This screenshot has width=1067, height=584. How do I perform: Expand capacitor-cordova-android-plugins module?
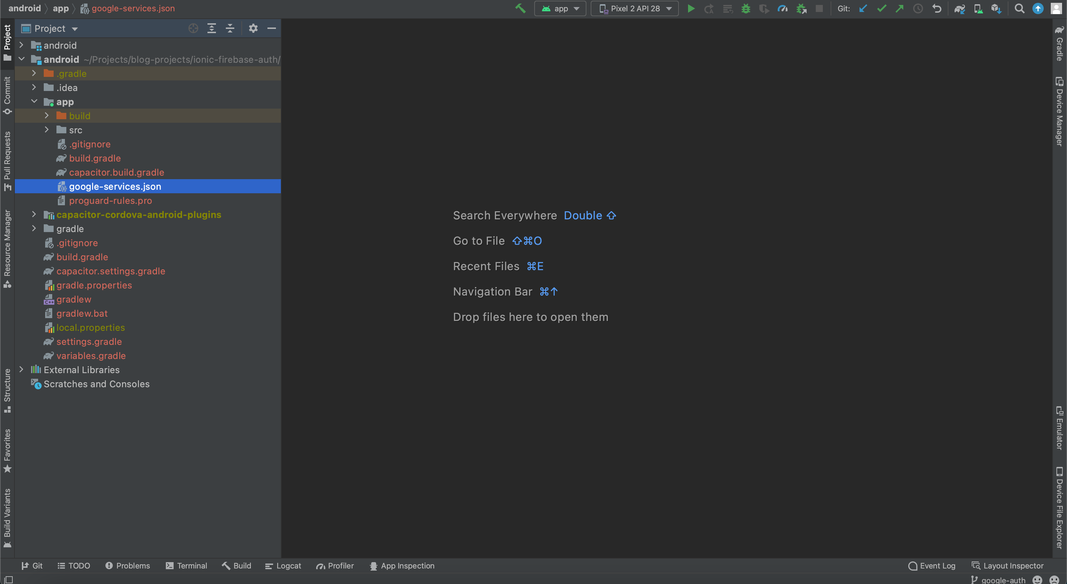click(x=34, y=214)
